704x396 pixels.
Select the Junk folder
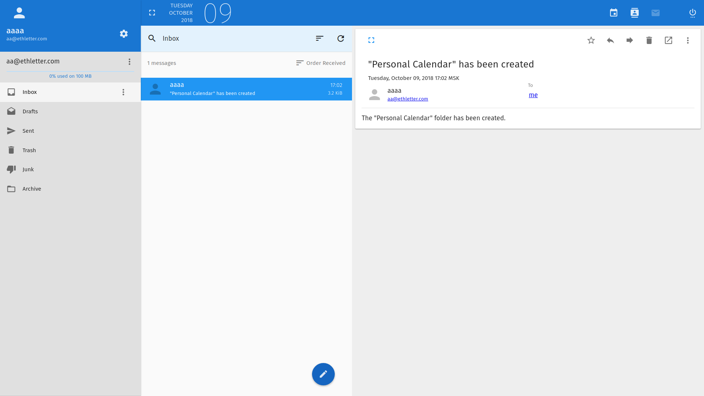[x=28, y=169]
